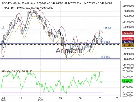Select the 140.315 support level label
This screenshot has width=136, height=102.
coord(105,57)
